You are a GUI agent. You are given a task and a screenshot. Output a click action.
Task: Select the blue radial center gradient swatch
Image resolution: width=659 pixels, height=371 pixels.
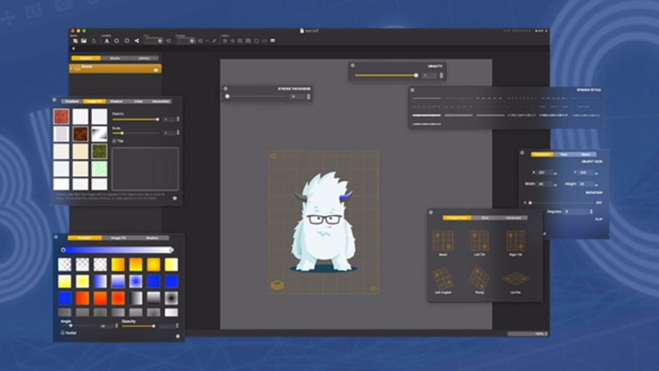[x=136, y=281]
